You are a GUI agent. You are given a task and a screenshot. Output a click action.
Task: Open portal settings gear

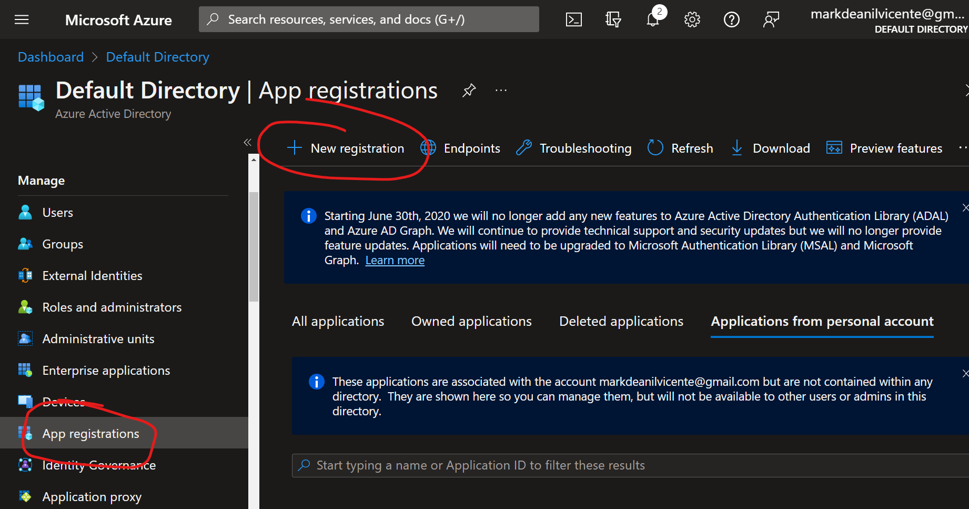click(692, 20)
